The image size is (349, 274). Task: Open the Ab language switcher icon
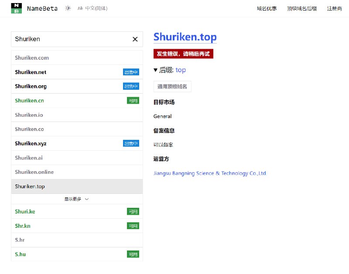tap(80, 8)
